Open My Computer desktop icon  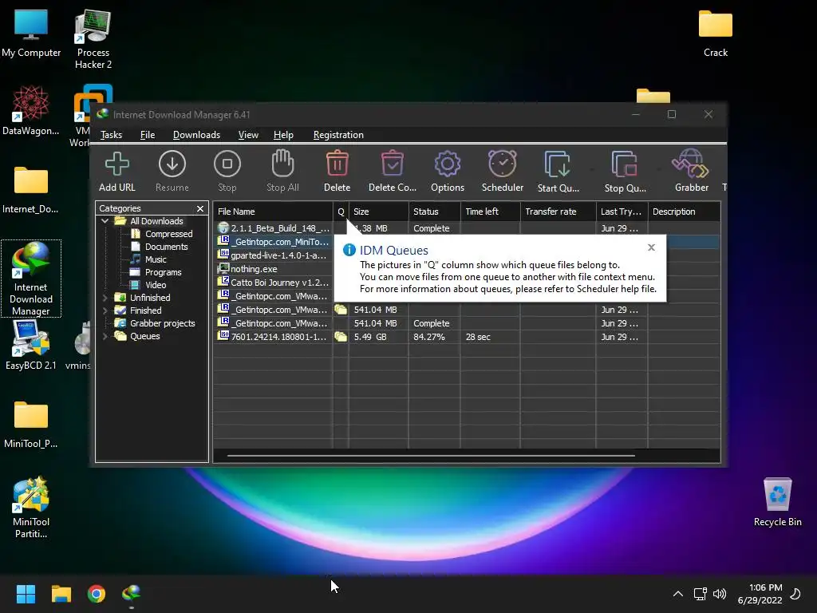coord(31,32)
